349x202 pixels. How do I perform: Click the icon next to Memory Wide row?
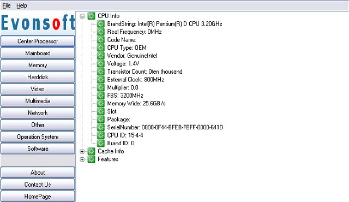click(100, 104)
